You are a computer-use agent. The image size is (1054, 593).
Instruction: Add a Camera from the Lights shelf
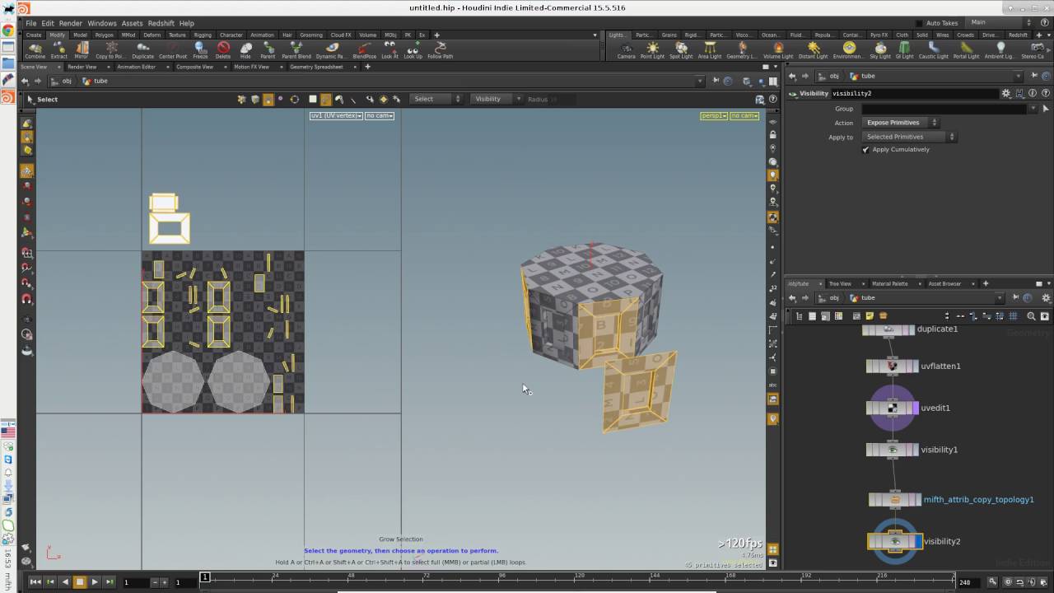click(626, 50)
